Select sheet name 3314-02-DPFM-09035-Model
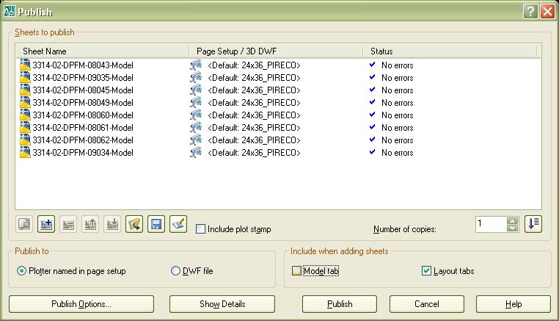 tap(83, 78)
